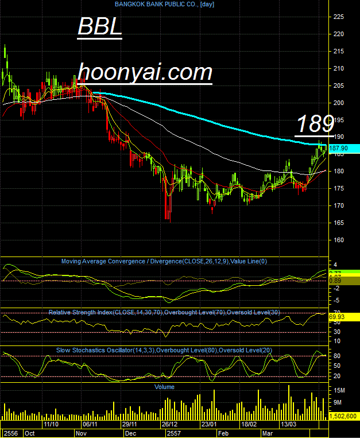Image resolution: width=360 pixels, height=439 pixels.
Task: Click the 23/01 date axis label
Action: pos(209,424)
